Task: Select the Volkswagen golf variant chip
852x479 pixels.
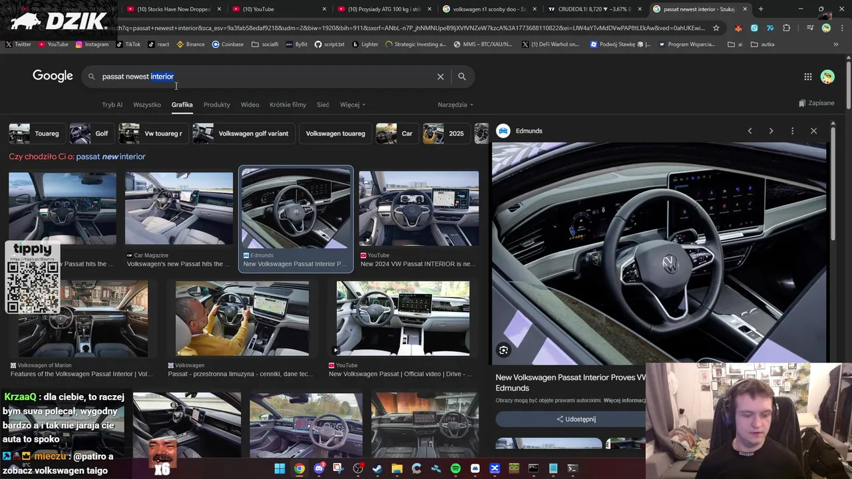Action: [242, 134]
